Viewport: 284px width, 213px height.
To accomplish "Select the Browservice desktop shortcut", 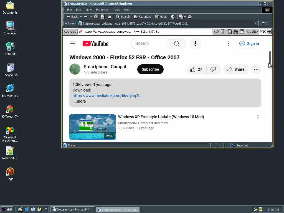I will pos(10,91).
